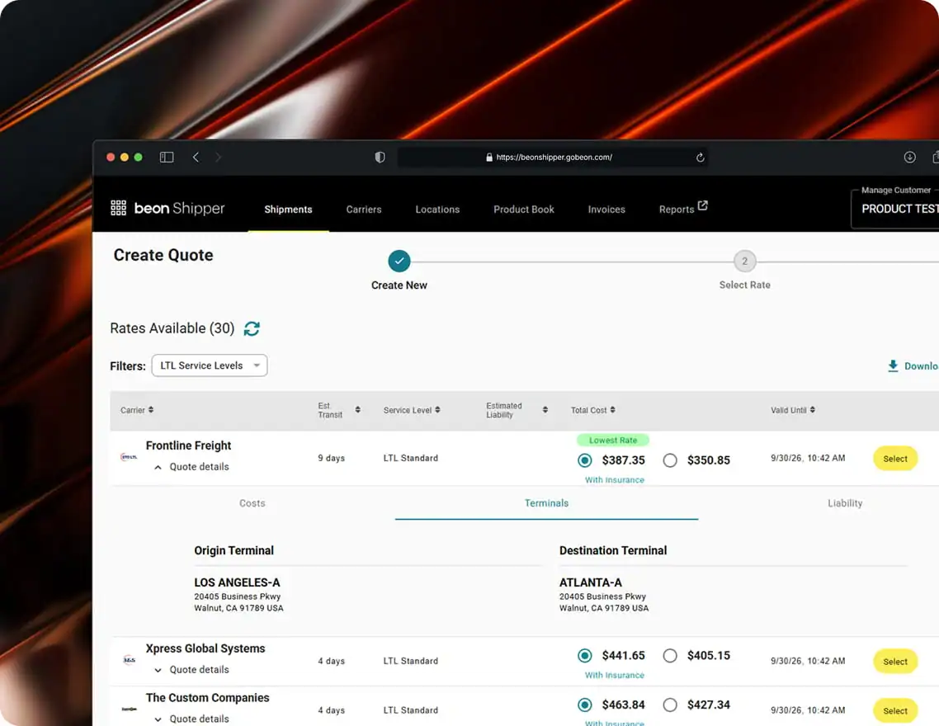The image size is (939, 726).
Task: Open the Carriers menu item
Action: [x=364, y=210]
